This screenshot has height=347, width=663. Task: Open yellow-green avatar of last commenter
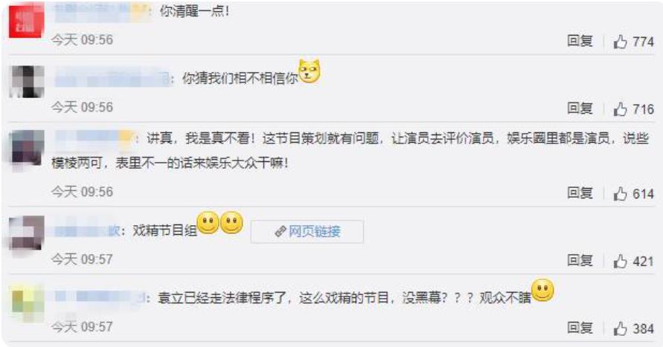27,302
